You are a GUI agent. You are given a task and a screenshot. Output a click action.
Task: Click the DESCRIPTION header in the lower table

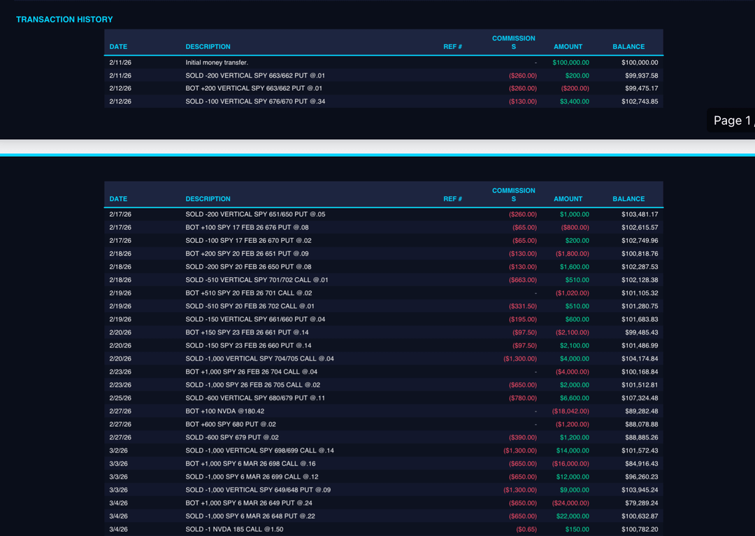pos(208,199)
